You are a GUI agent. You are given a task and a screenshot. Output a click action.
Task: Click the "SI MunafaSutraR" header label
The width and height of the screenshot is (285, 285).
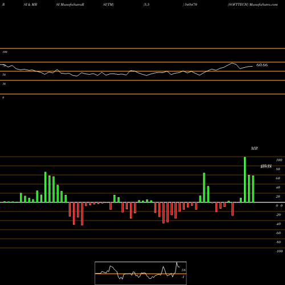coord(70,5)
